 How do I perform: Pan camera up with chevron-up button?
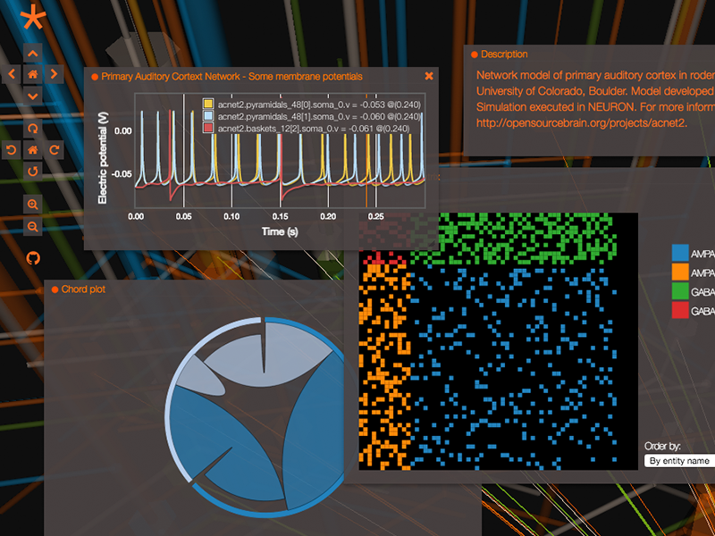33,53
